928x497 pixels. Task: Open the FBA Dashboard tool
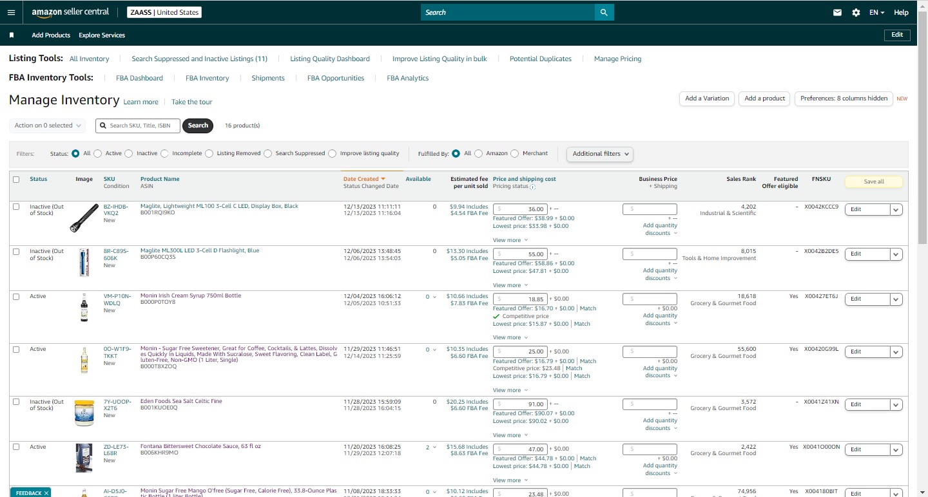(x=139, y=78)
